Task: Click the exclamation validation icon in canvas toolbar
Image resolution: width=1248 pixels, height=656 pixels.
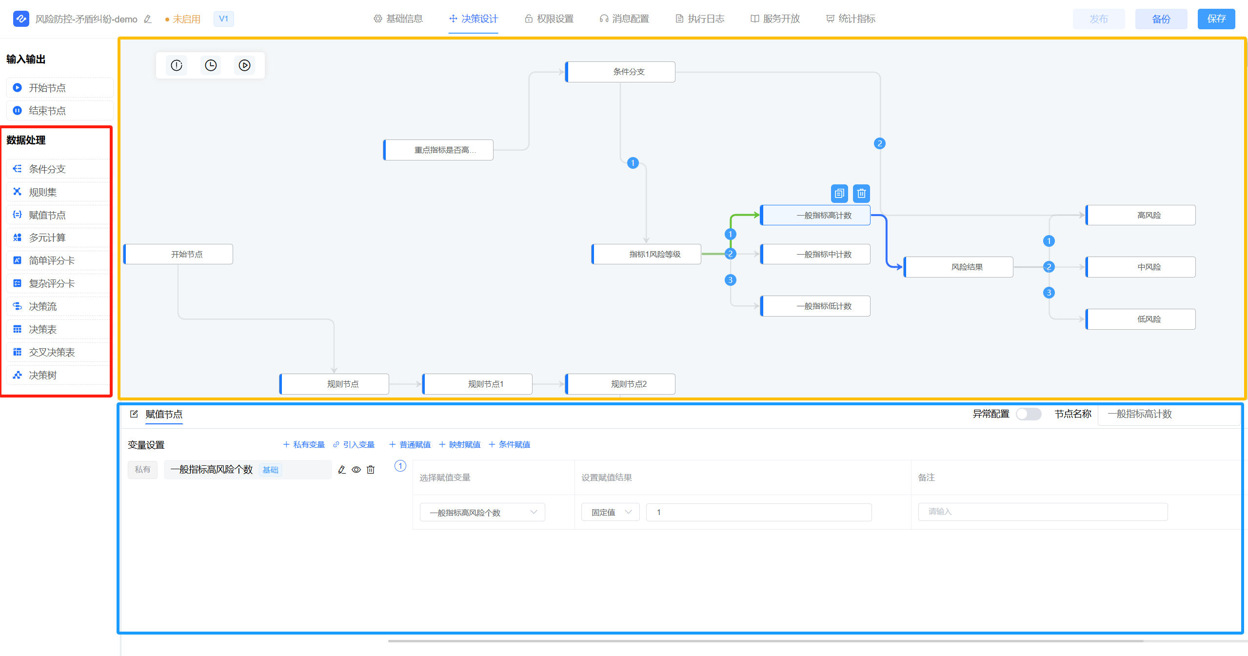Action: tap(177, 65)
